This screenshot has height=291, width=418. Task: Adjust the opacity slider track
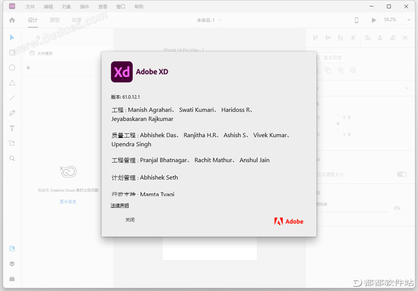[x=352, y=212]
